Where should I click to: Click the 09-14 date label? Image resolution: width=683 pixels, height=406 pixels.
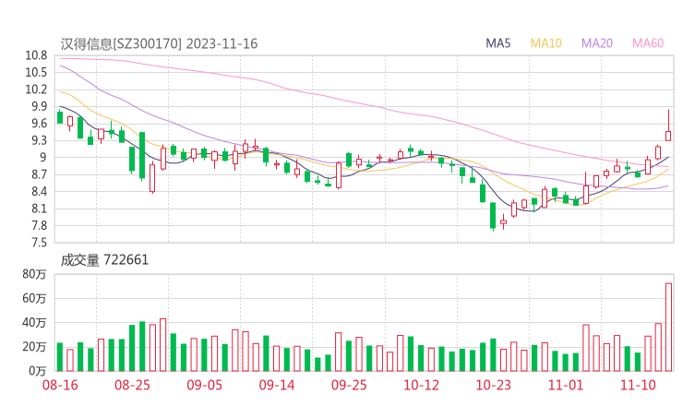coord(277,385)
